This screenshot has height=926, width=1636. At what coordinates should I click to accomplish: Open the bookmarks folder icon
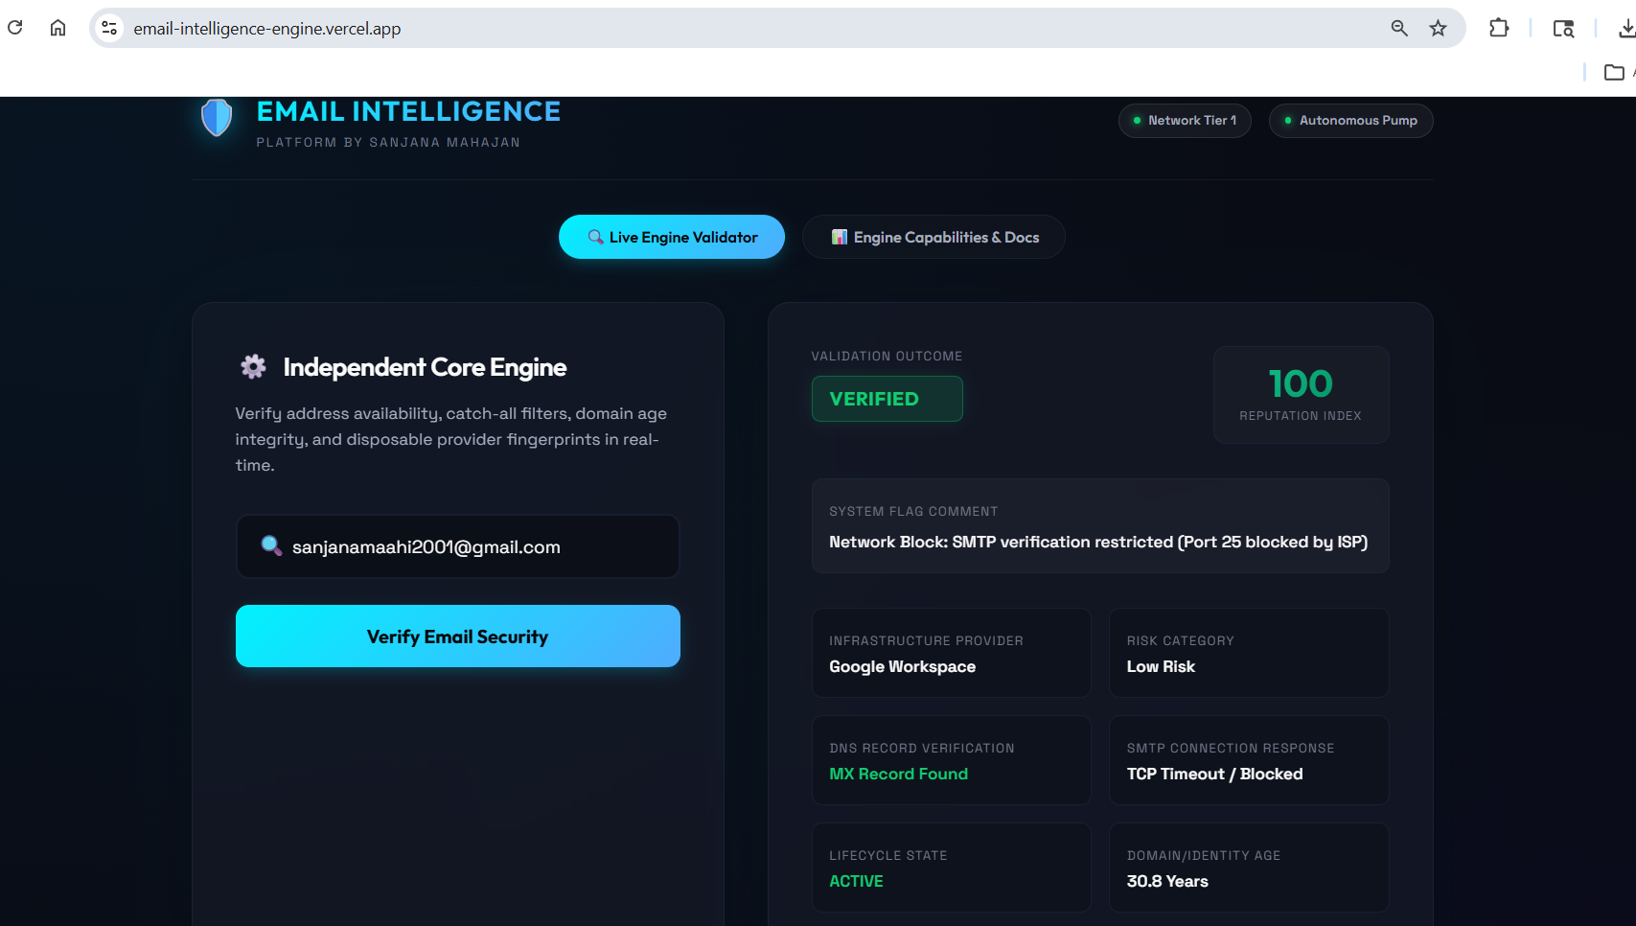coord(1614,72)
